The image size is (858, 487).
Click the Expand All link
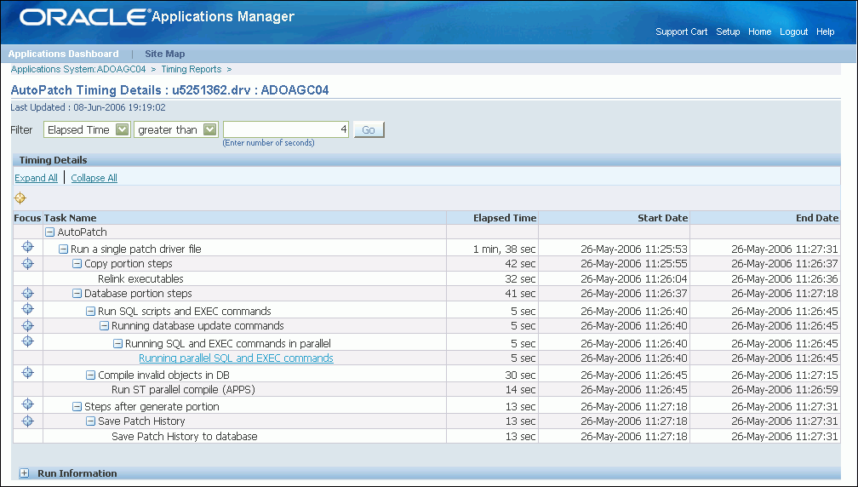(36, 178)
